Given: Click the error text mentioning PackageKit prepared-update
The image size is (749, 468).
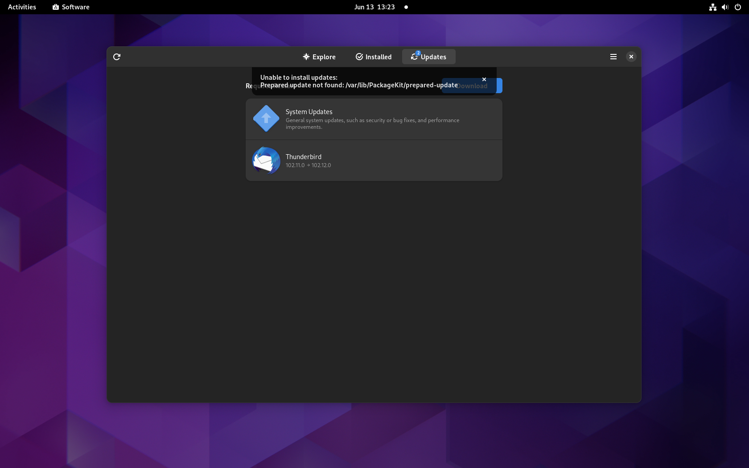Looking at the screenshot, I should coord(359,85).
